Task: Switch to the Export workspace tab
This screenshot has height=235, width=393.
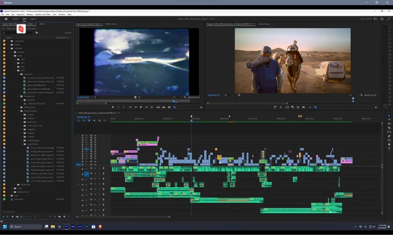Action: [33, 19]
